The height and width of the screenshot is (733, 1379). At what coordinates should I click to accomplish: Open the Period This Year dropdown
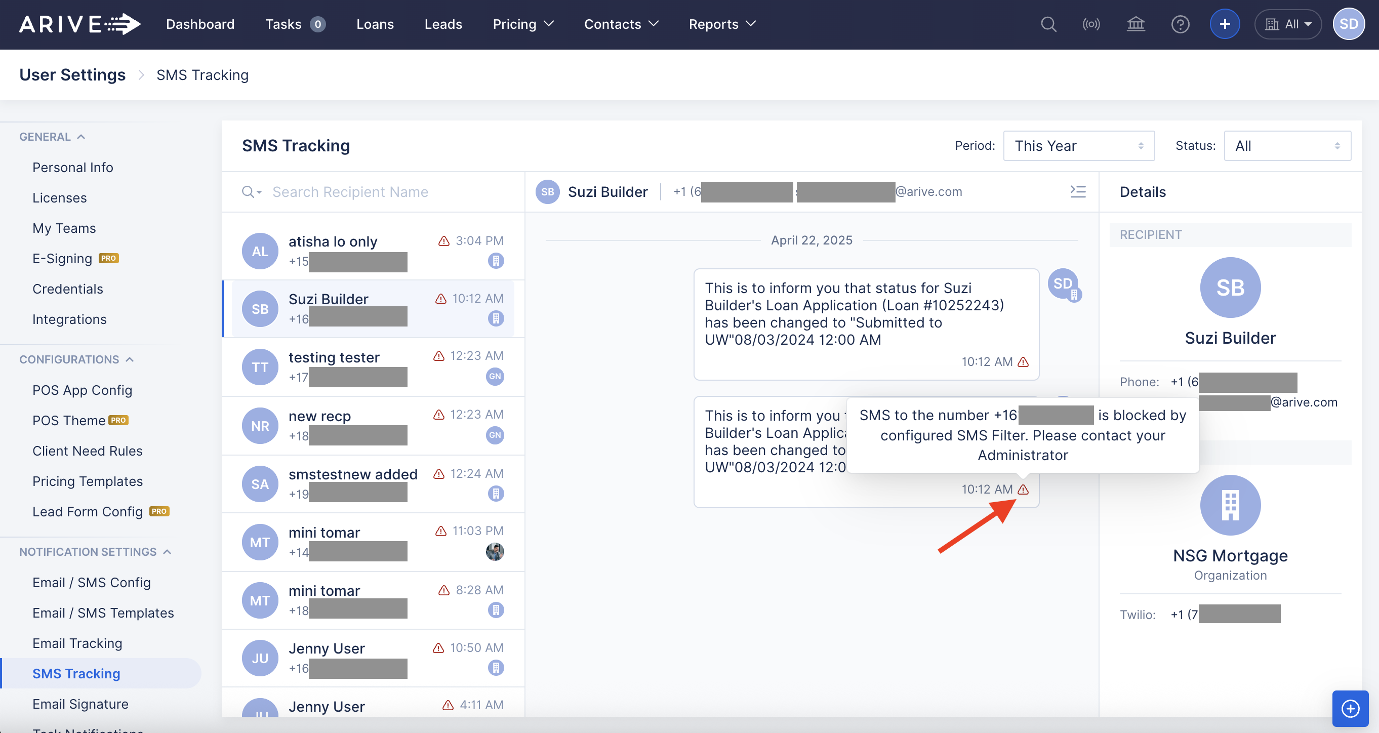1078,146
